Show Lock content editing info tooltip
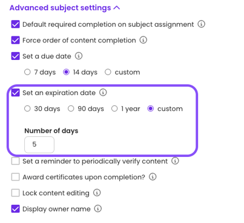The height and width of the screenshot is (223, 244). coord(97,193)
